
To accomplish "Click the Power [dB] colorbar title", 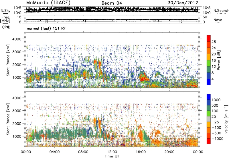I will pos(218,60).
